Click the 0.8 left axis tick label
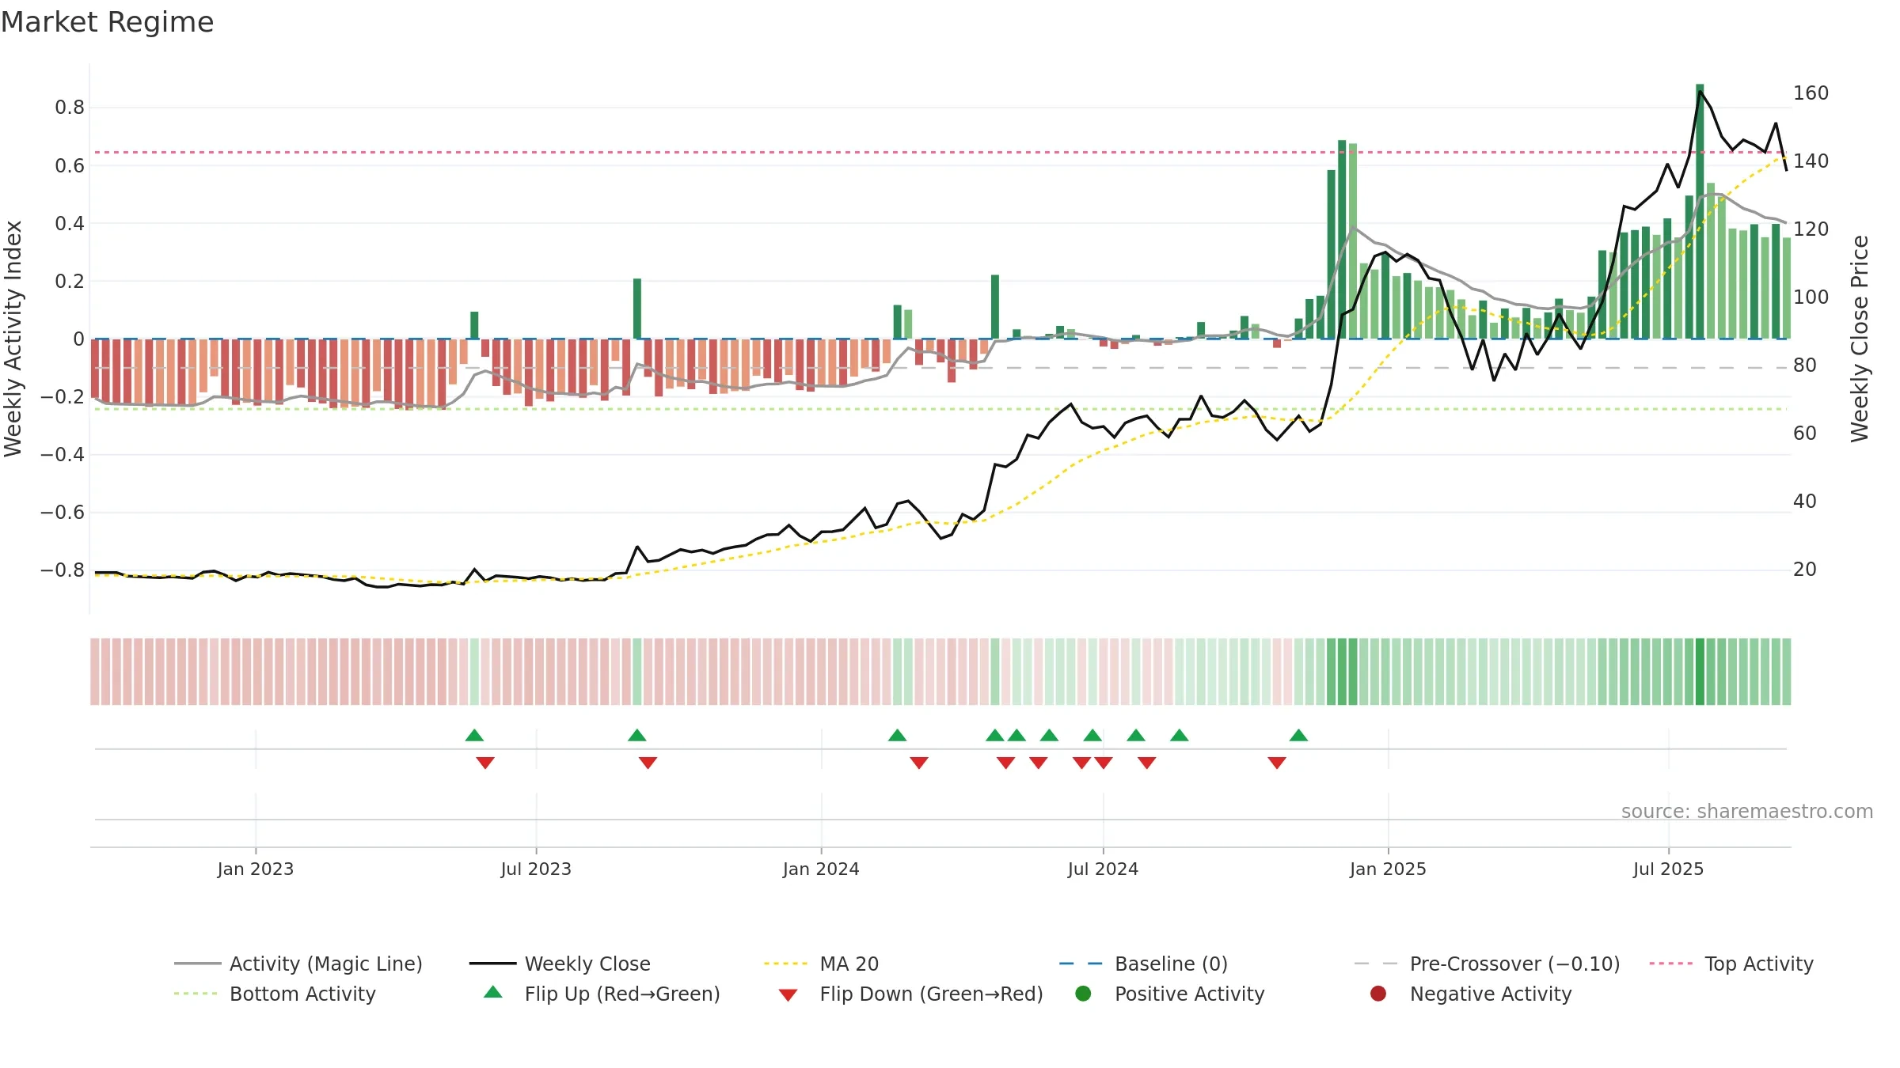The image size is (1900, 1068). tap(70, 108)
